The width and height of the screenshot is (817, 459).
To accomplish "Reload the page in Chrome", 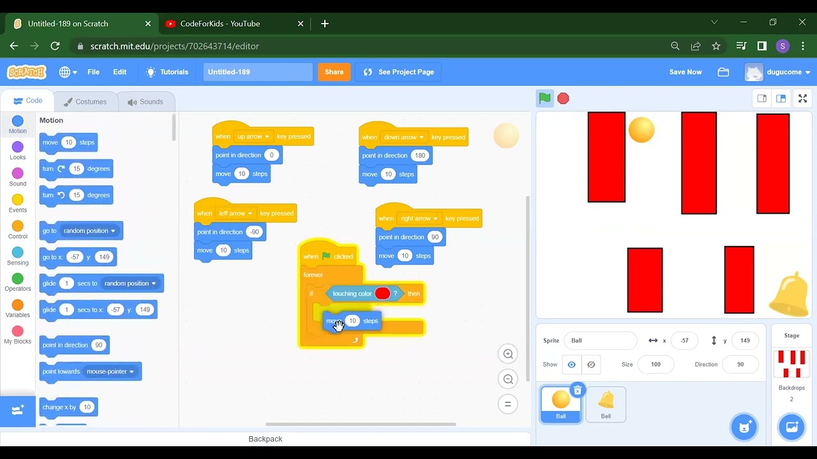I will tap(55, 46).
